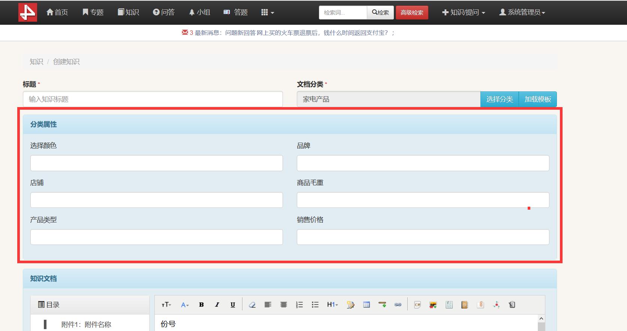Open the 答题 navigation item
This screenshot has height=331, width=627.
pyautogui.click(x=235, y=12)
